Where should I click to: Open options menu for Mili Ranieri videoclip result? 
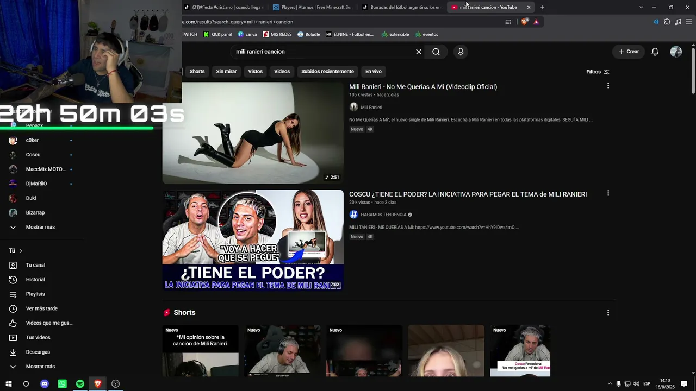pyautogui.click(x=608, y=86)
